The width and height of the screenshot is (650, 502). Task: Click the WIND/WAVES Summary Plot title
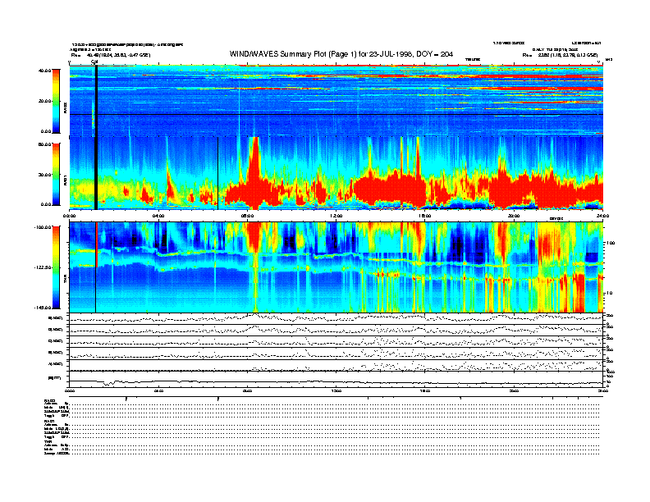pos(341,54)
